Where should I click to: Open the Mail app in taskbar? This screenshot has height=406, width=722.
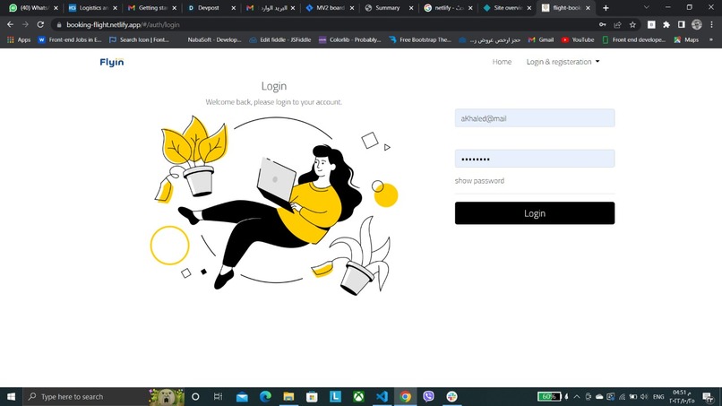click(242, 396)
